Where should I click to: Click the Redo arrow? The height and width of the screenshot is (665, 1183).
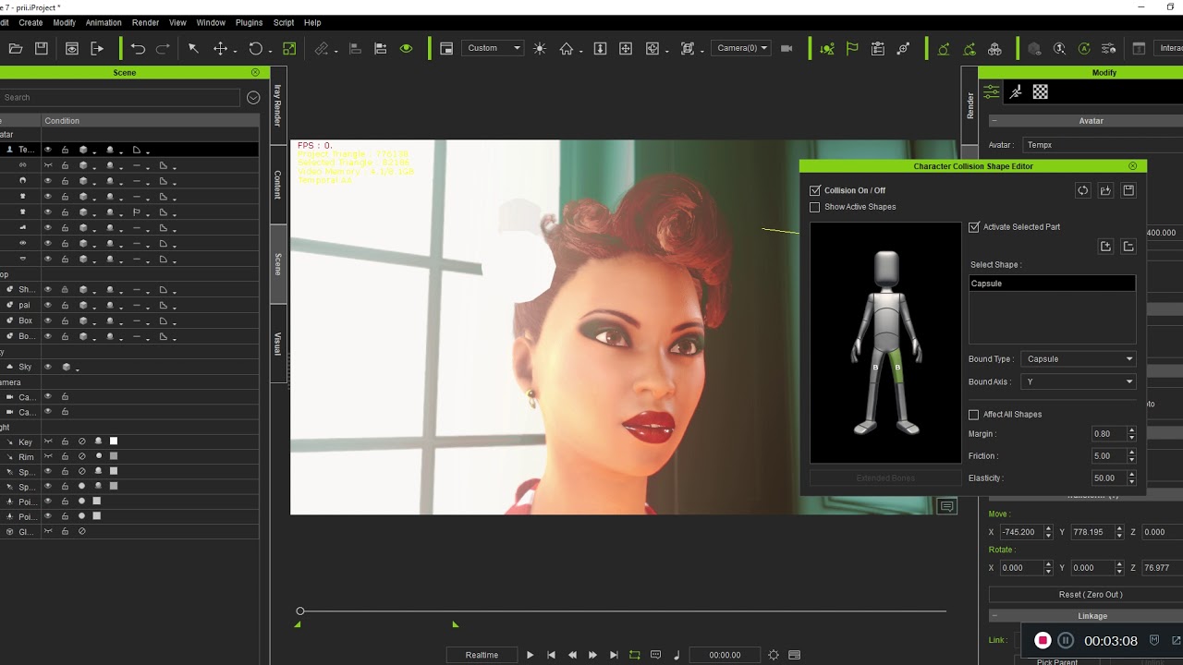click(163, 48)
